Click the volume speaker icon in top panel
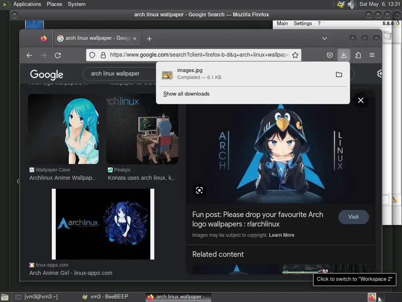Image resolution: width=402 pixels, height=302 pixels. (x=351, y=4)
